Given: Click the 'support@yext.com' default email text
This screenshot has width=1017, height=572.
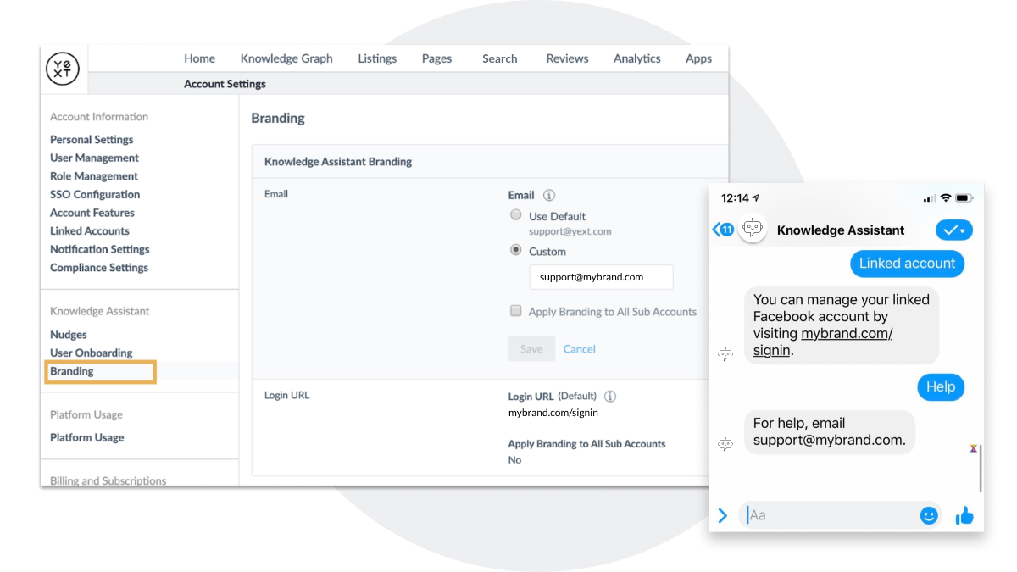Looking at the screenshot, I should click(570, 231).
